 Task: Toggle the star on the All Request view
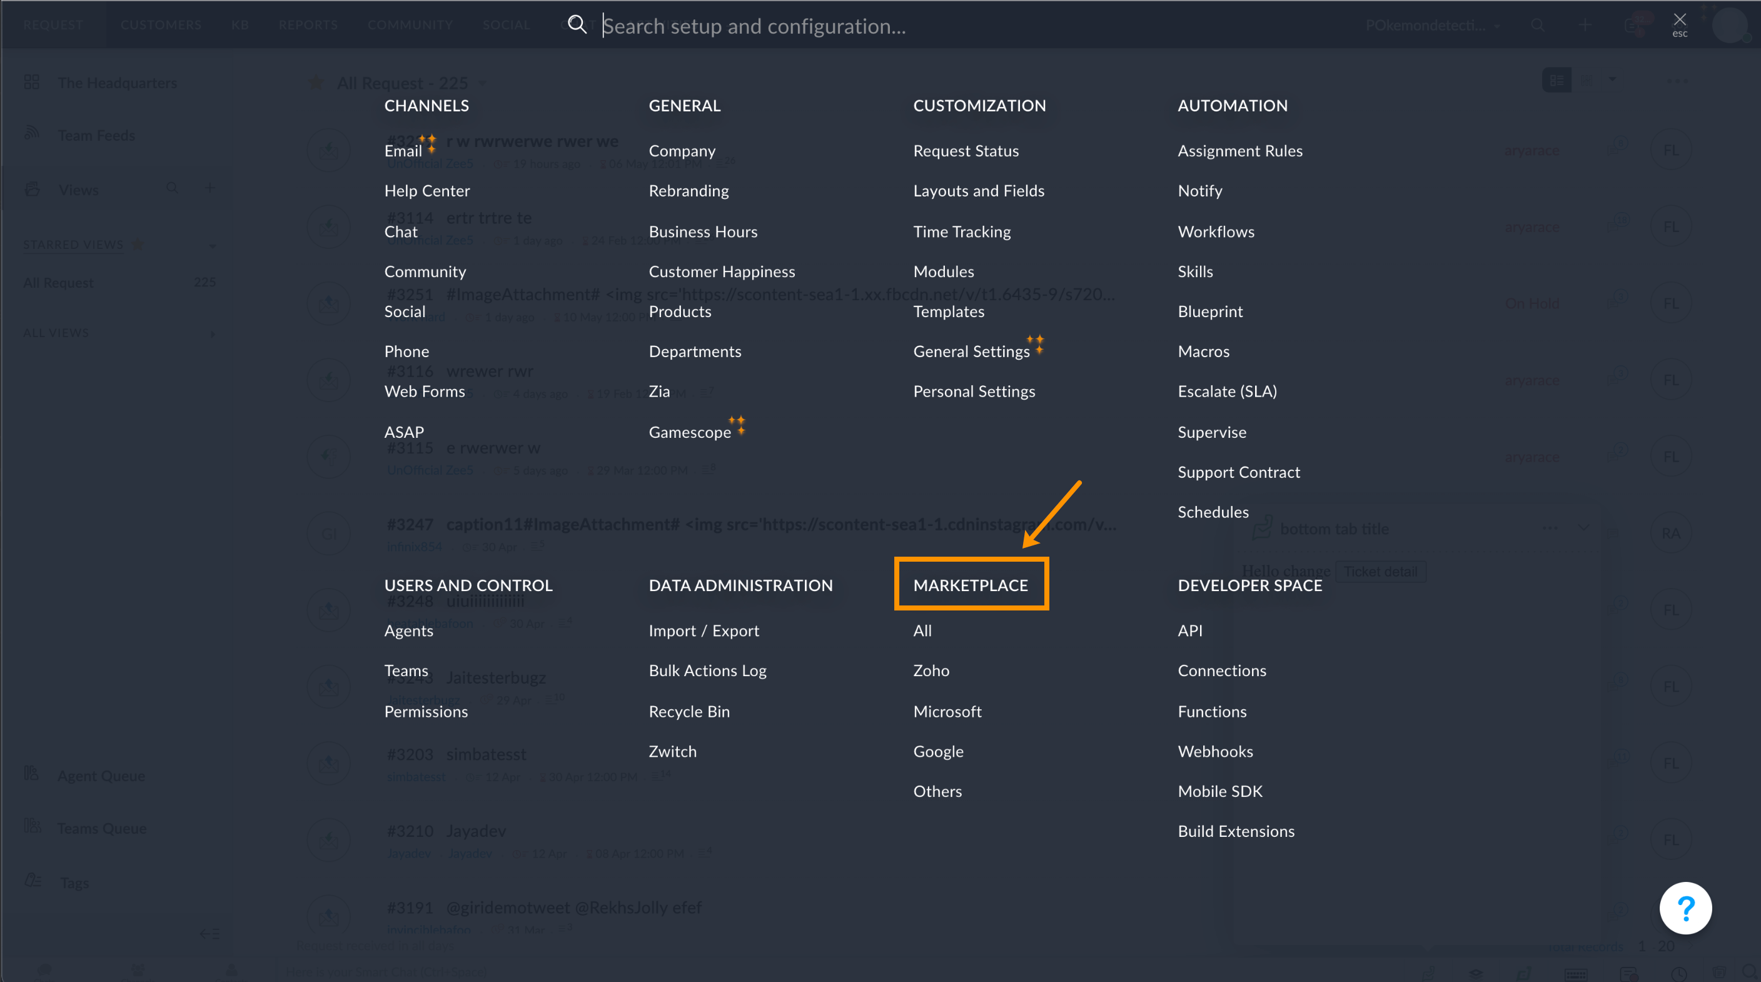click(x=316, y=82)
